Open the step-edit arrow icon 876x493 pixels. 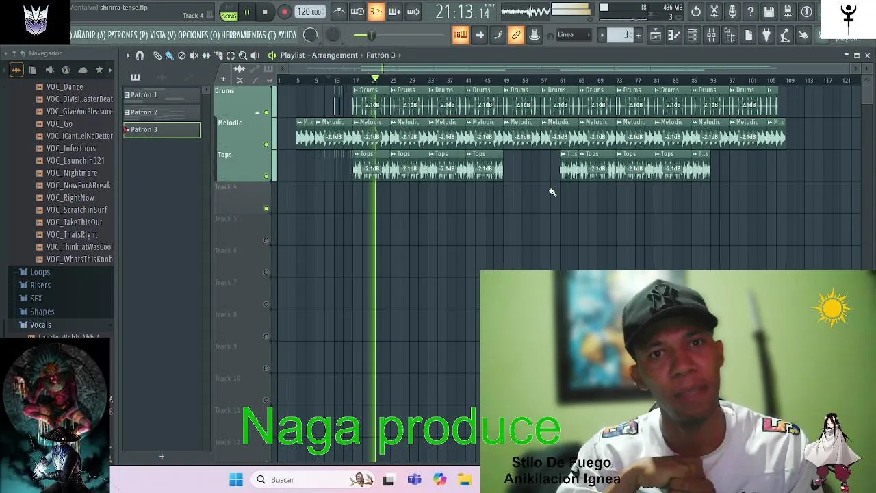pyautogui.click(x=479, y=35)
